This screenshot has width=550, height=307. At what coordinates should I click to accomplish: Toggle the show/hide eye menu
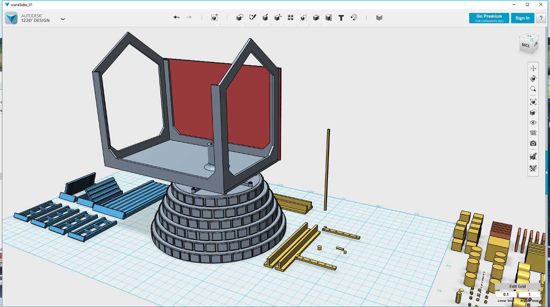pyautogui.click(x=533, y=123)
